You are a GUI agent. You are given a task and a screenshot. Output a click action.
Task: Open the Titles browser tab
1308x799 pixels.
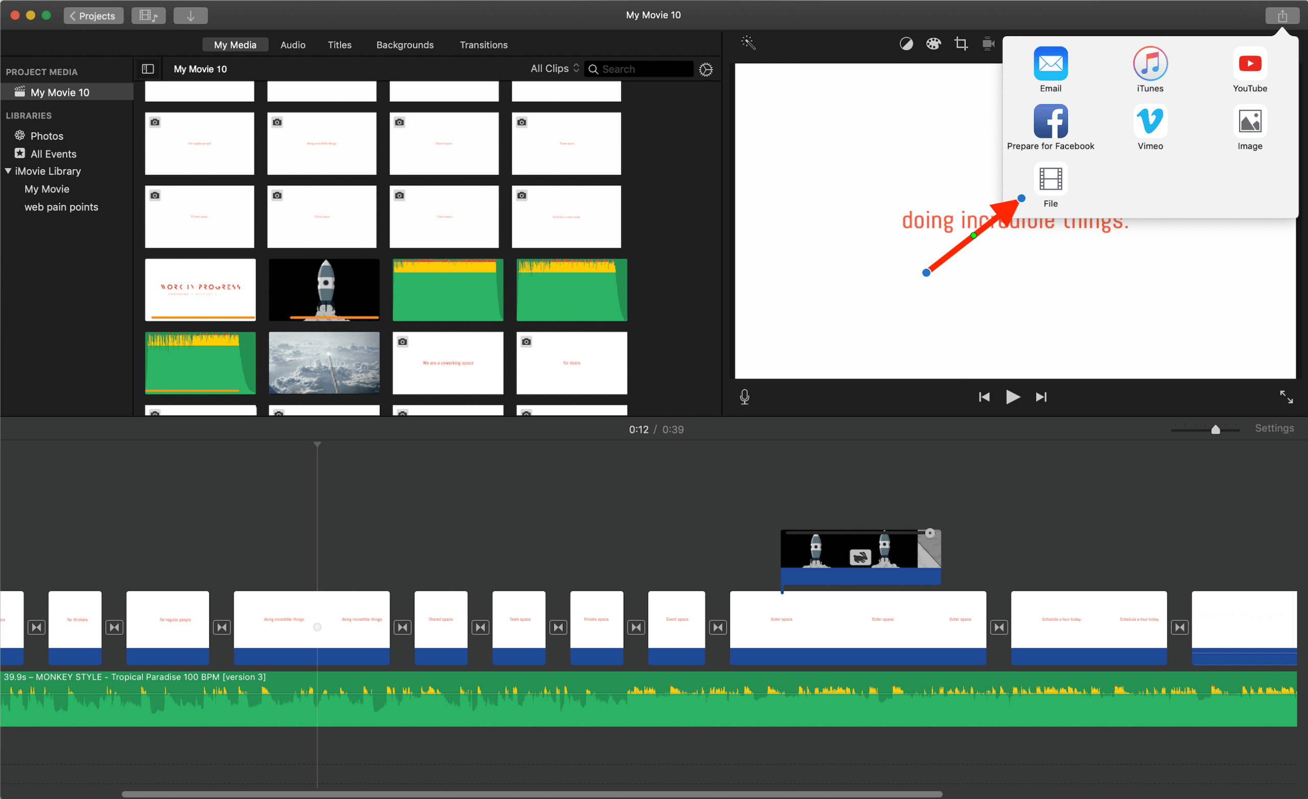(339, 44)
